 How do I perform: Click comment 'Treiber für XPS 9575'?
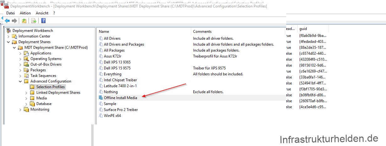pyautogui.click(x=209, y=68)
